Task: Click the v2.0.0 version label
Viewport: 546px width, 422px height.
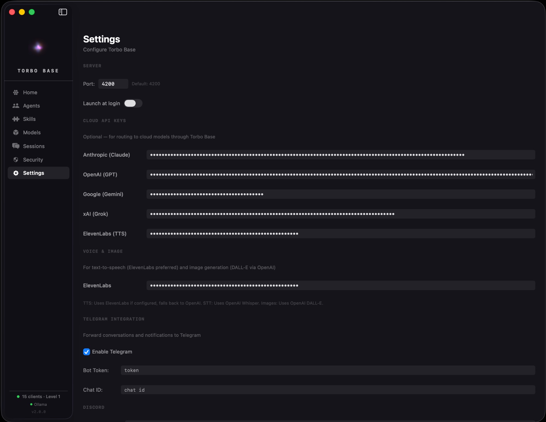Action: click(38, 412)
